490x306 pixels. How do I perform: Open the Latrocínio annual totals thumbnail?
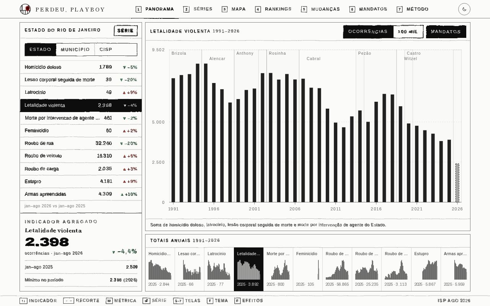(219, 269)
